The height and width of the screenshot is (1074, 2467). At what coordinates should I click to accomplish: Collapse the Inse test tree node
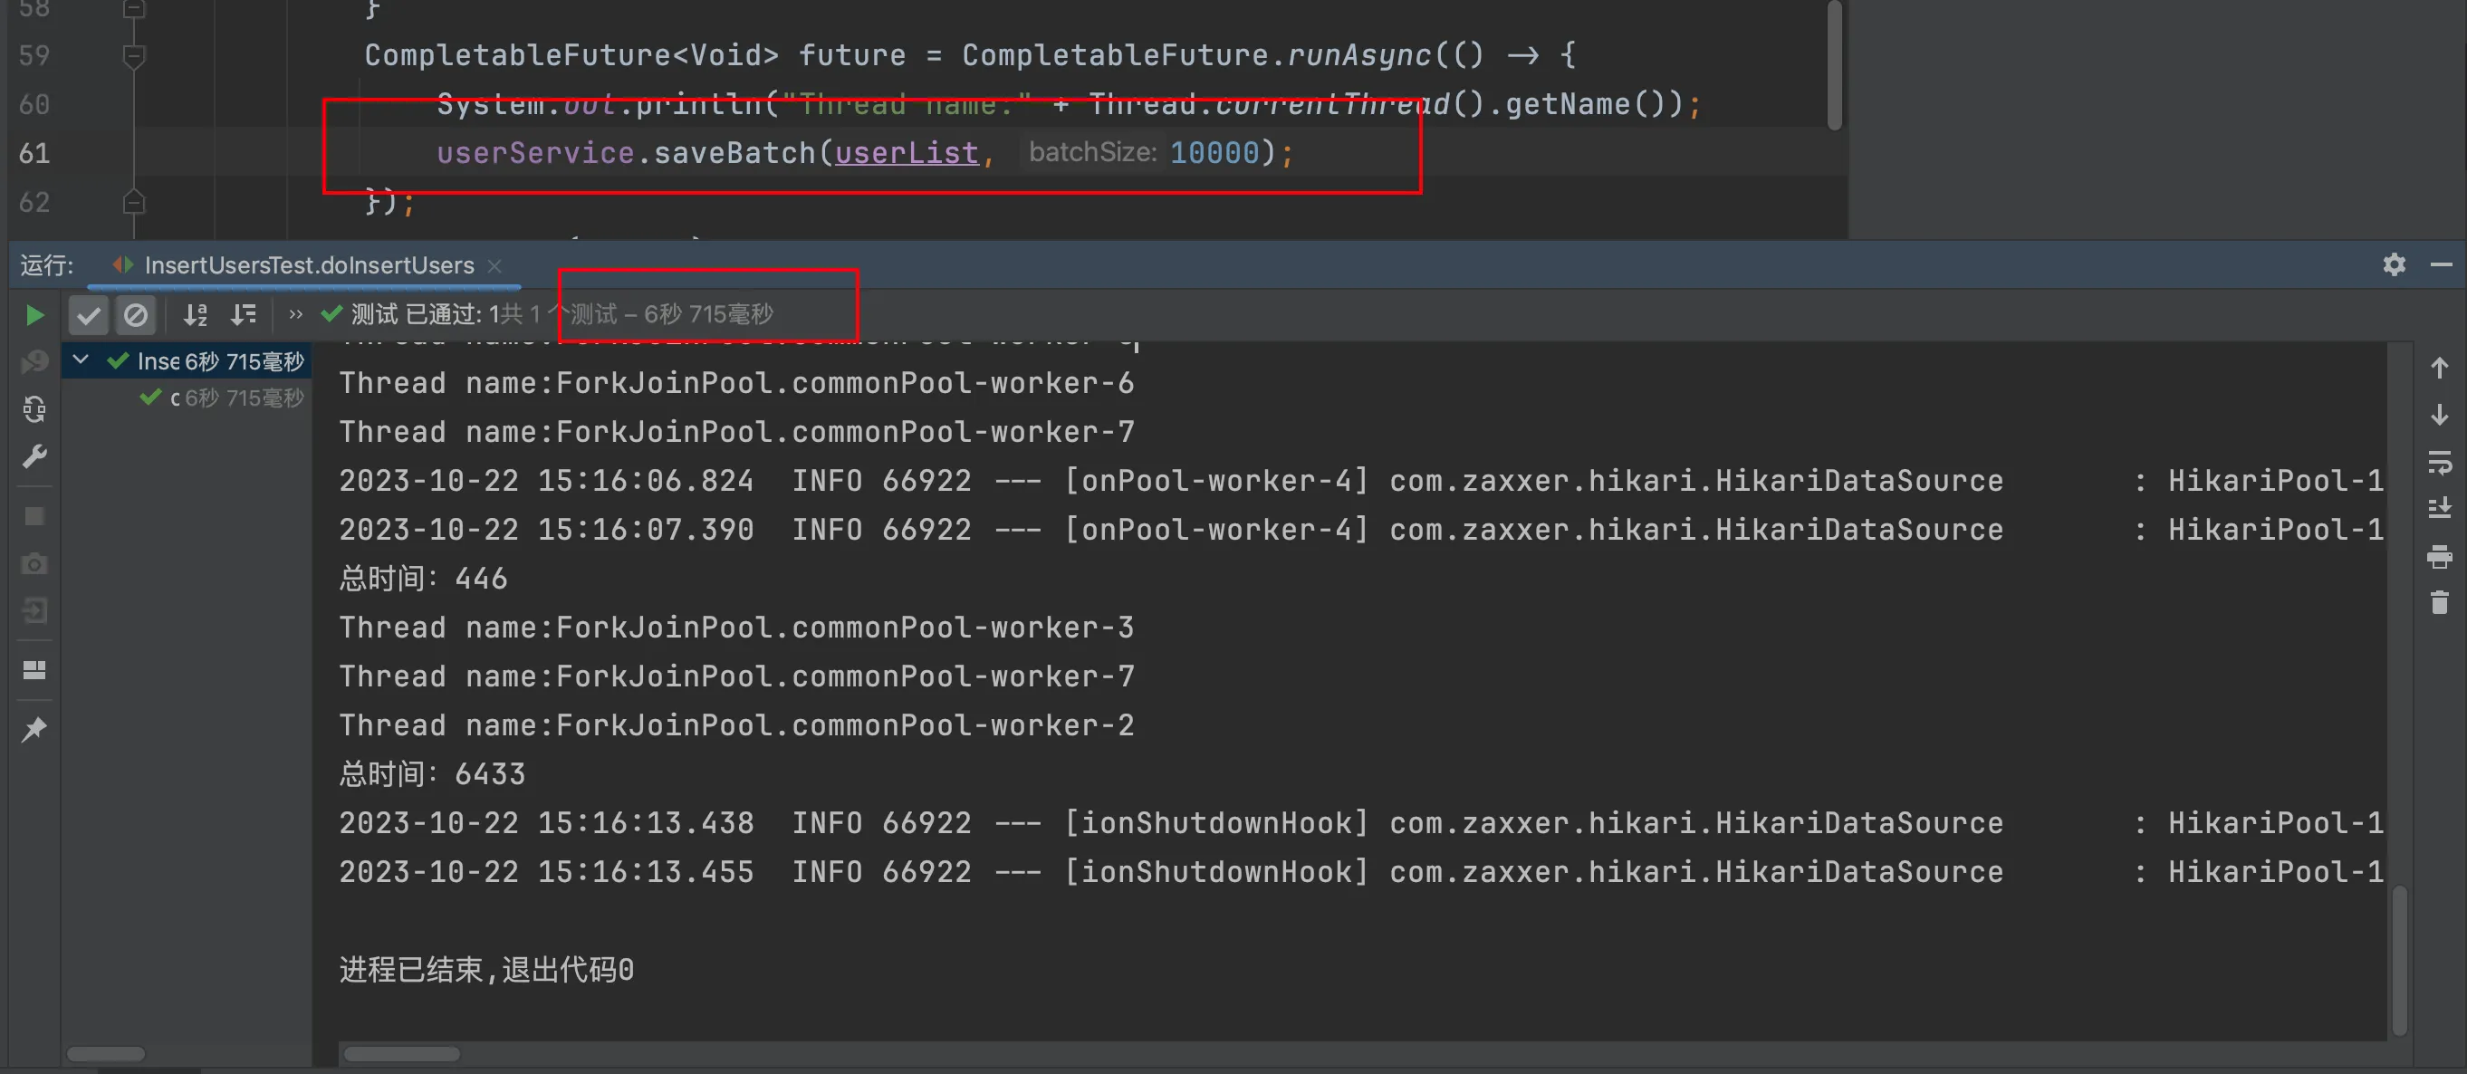[82, 360]
